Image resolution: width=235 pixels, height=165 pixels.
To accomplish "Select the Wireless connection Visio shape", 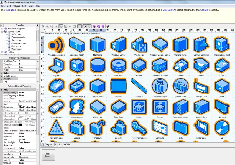I will coord(56,45).
